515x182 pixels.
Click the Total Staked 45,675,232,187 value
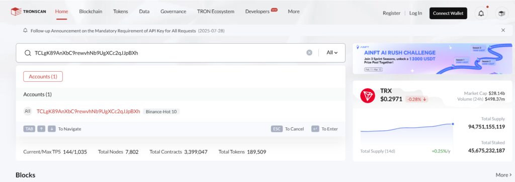(x=486, y=150)
